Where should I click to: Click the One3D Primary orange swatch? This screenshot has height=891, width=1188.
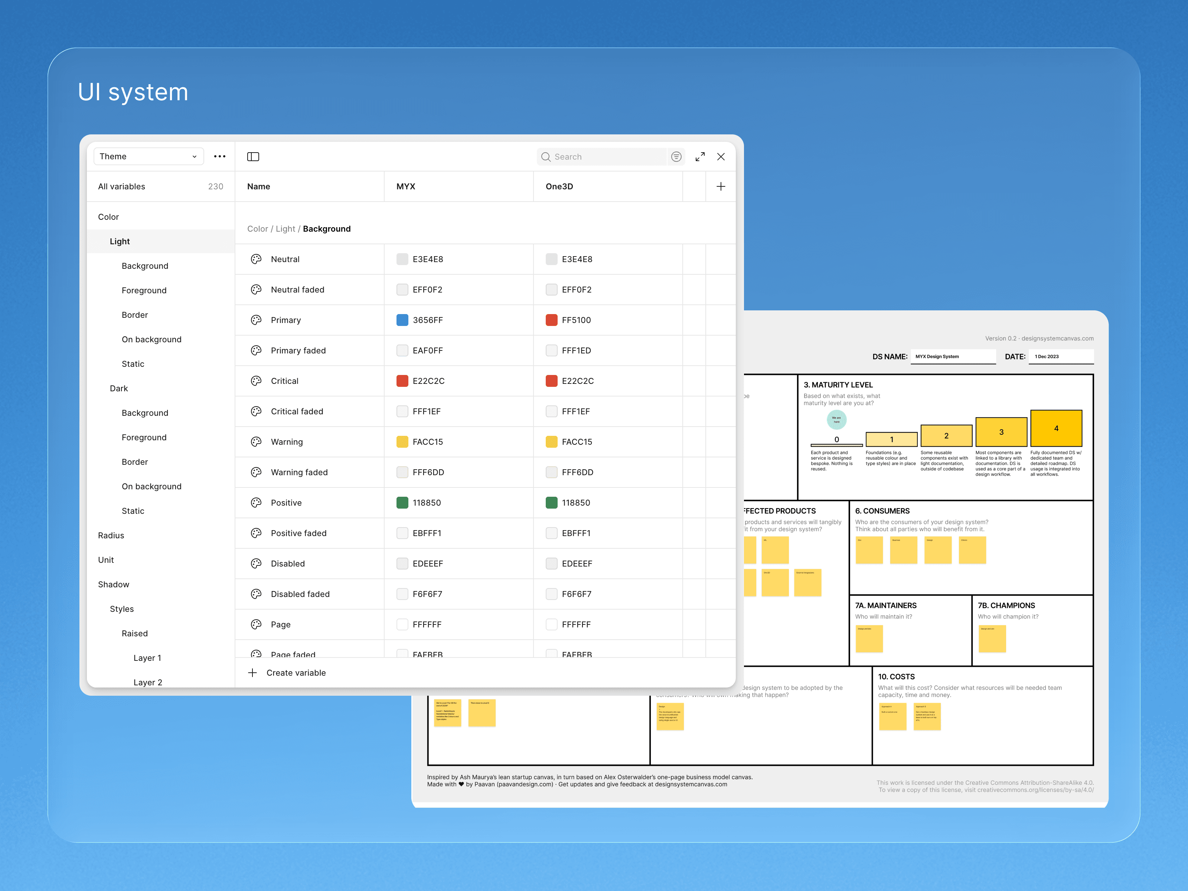coord(551,320)
